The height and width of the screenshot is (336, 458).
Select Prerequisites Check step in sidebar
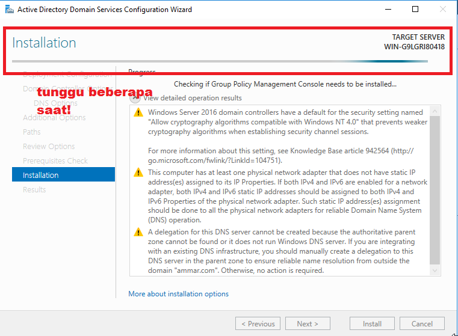pyautogui.click(x=55, y=160)
